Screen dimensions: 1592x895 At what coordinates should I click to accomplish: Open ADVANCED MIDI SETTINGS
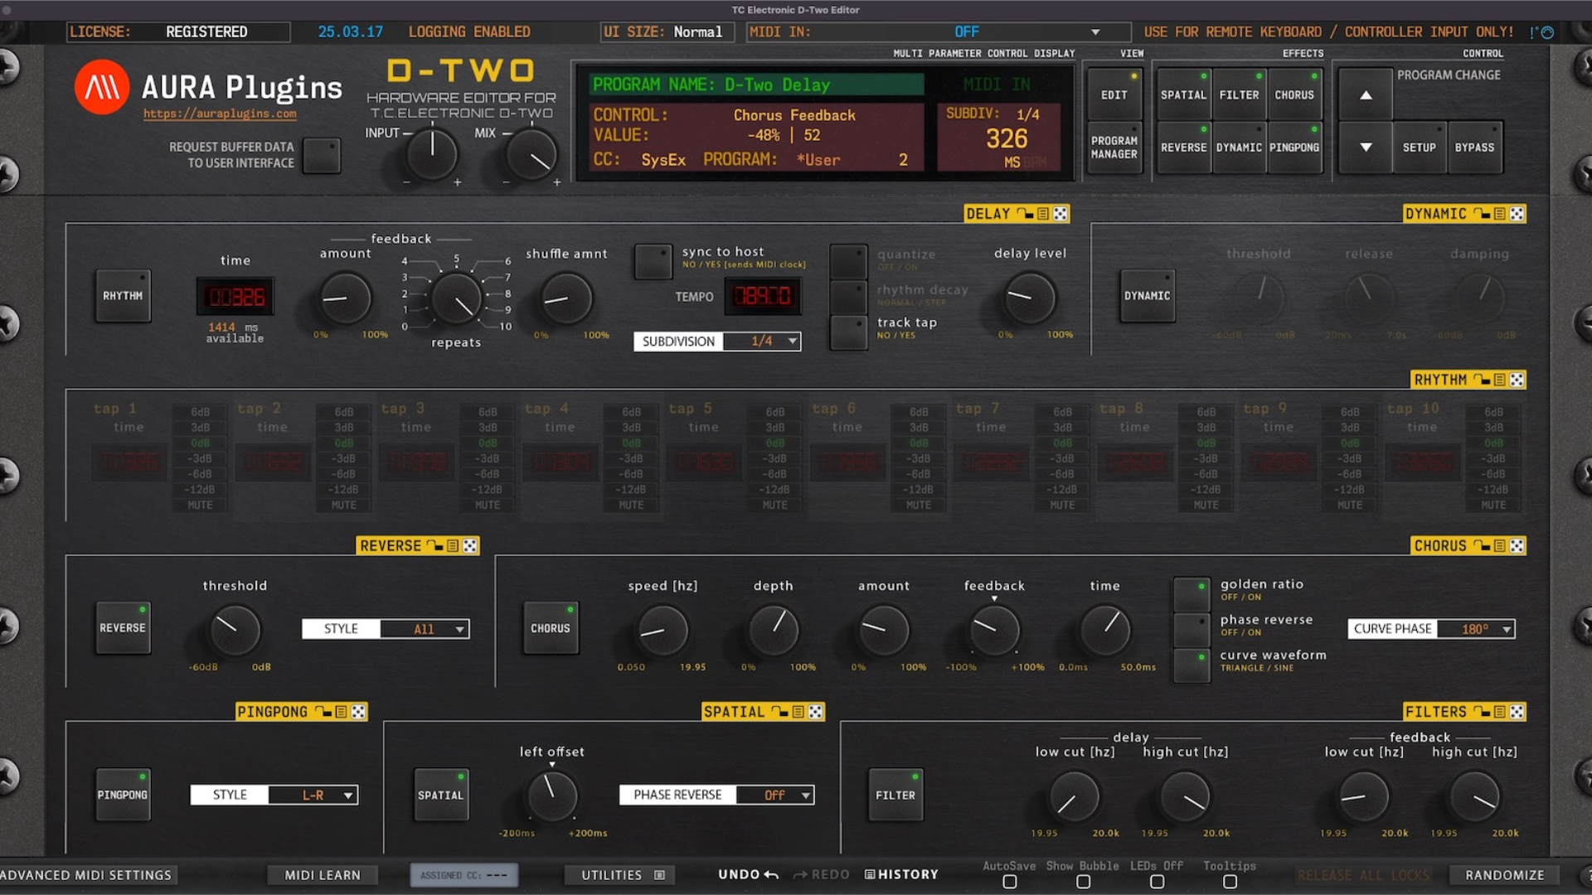[85, 874]
